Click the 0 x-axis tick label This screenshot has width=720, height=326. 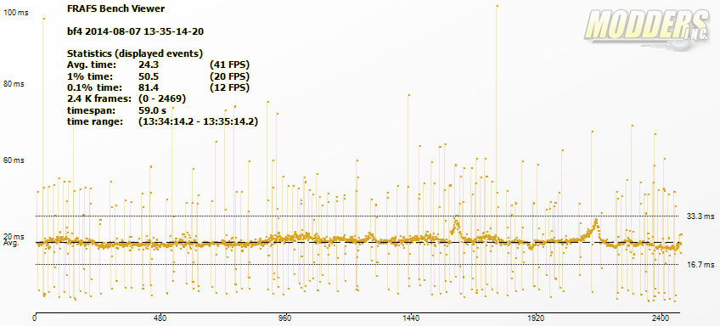(x=35, y=318)
